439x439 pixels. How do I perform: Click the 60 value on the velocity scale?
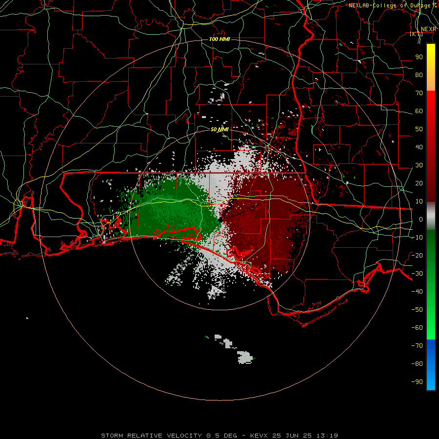click(x=419, y=111)
